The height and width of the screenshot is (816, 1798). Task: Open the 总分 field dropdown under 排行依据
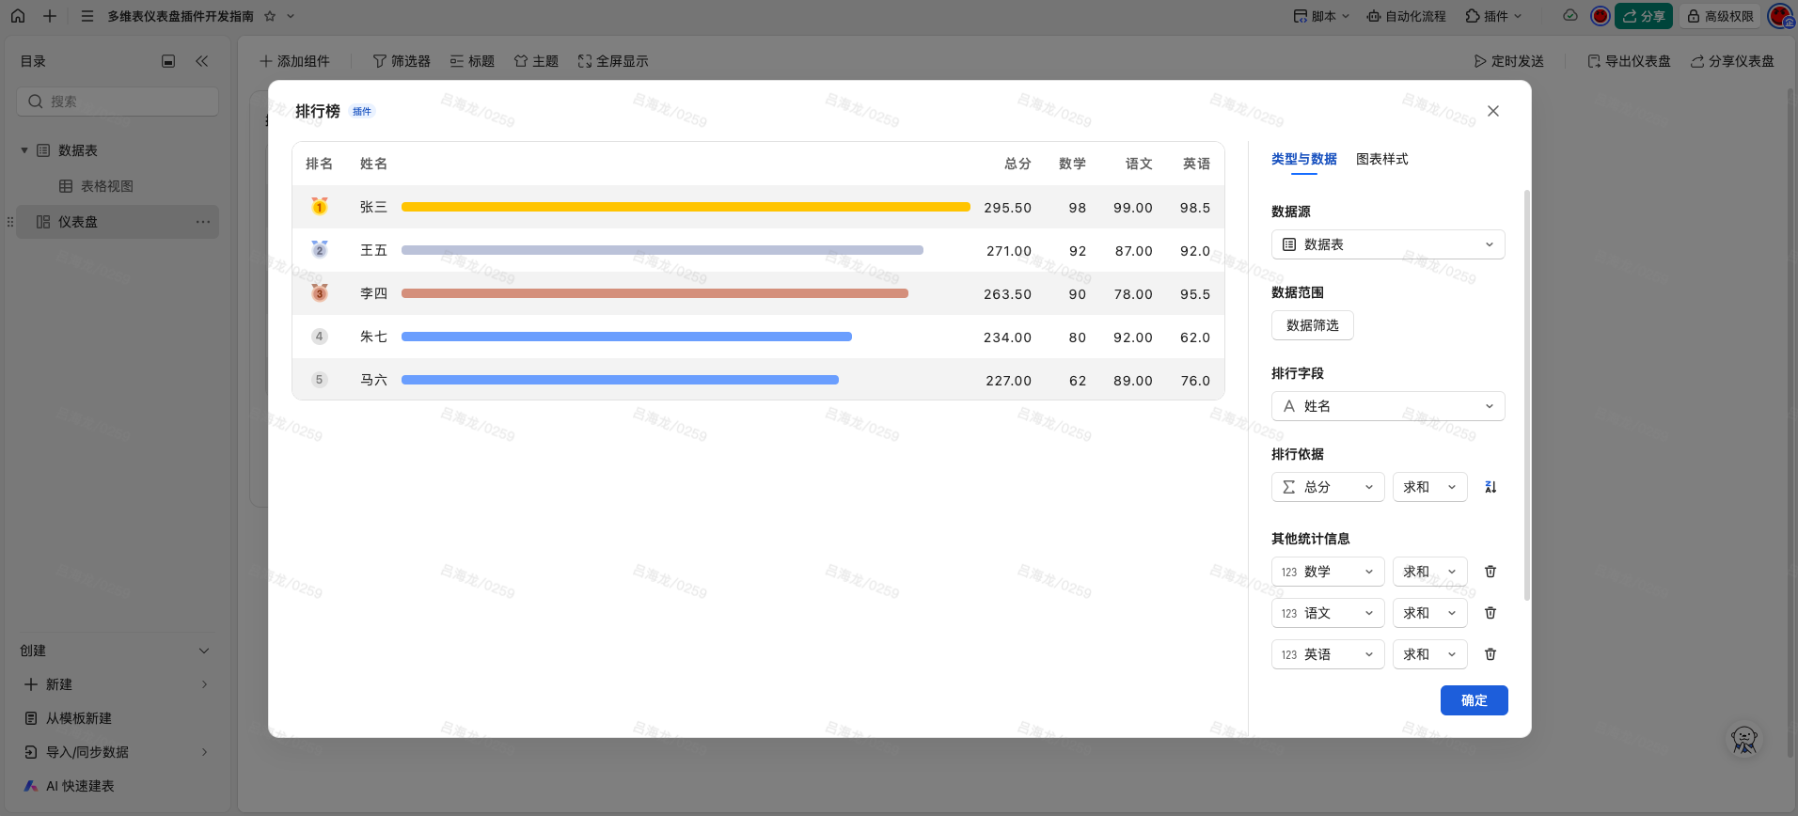click(x=1327, y=487)
